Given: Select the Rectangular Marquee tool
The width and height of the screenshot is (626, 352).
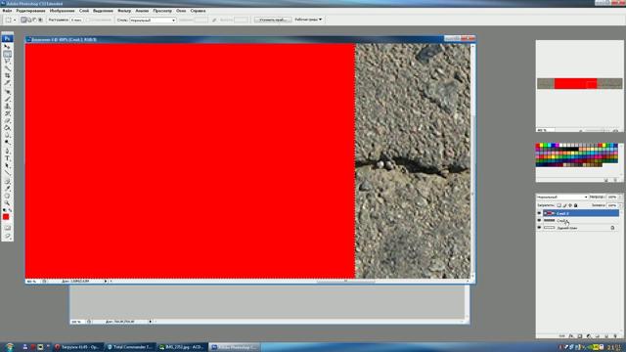Looking at the screenshot, I should pyautogui.click(x=7, y=54).
